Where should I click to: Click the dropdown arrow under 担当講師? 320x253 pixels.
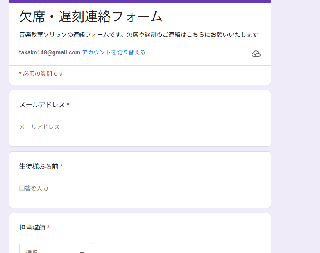[x=82, y=251]
